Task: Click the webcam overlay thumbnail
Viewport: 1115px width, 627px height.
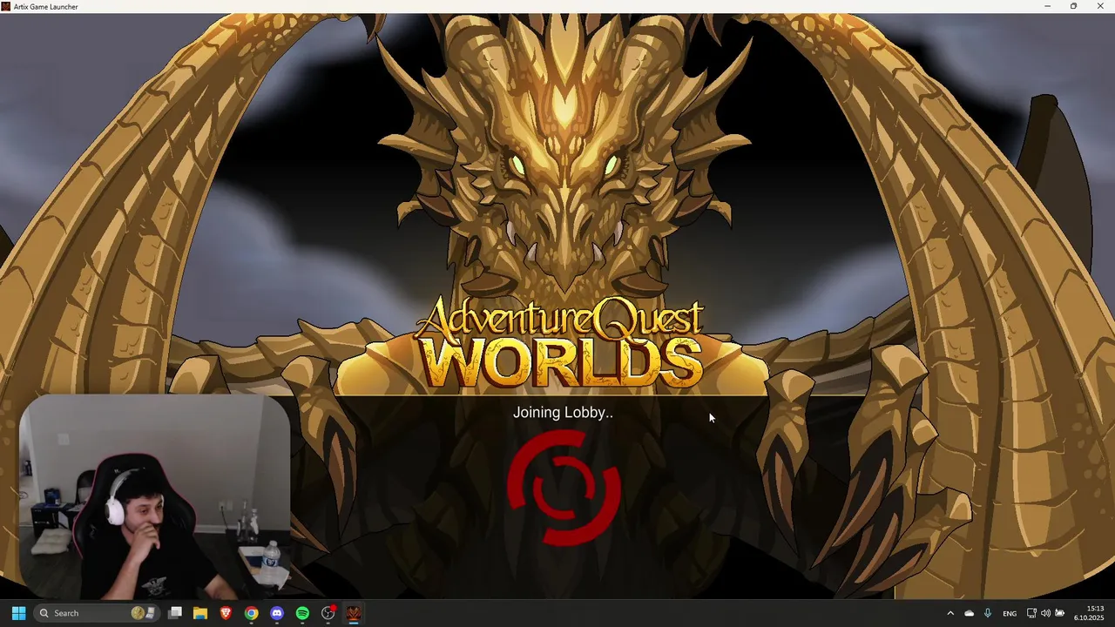Action: pyautogui.click(x=154, y=496)
